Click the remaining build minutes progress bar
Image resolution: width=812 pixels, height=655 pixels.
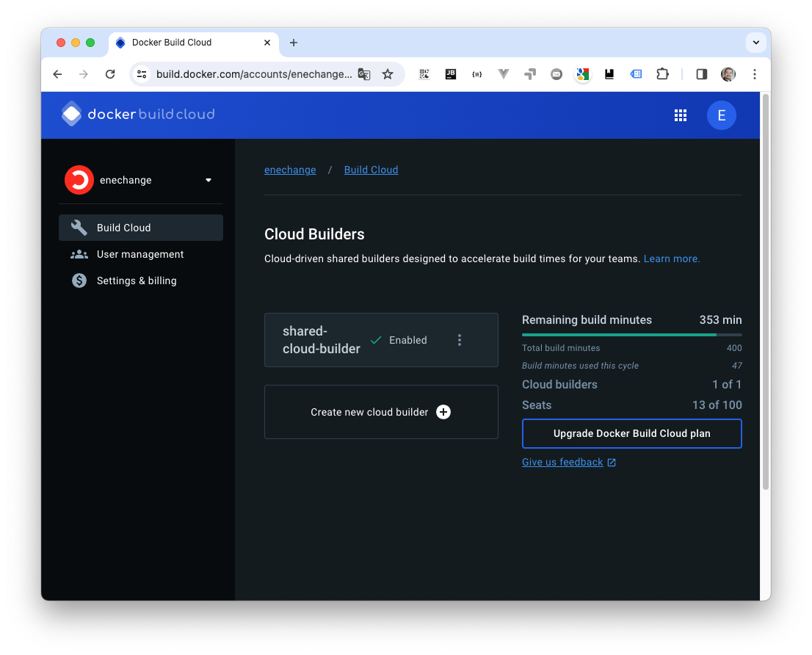[632, 335]
